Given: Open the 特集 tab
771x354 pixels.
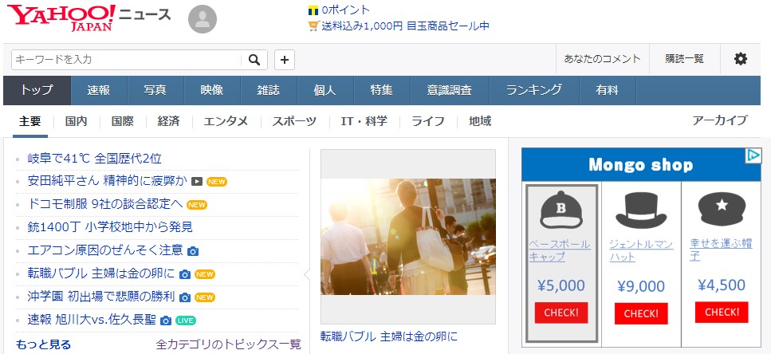Looking at the screenshot, I should click(x=382, y=90).
